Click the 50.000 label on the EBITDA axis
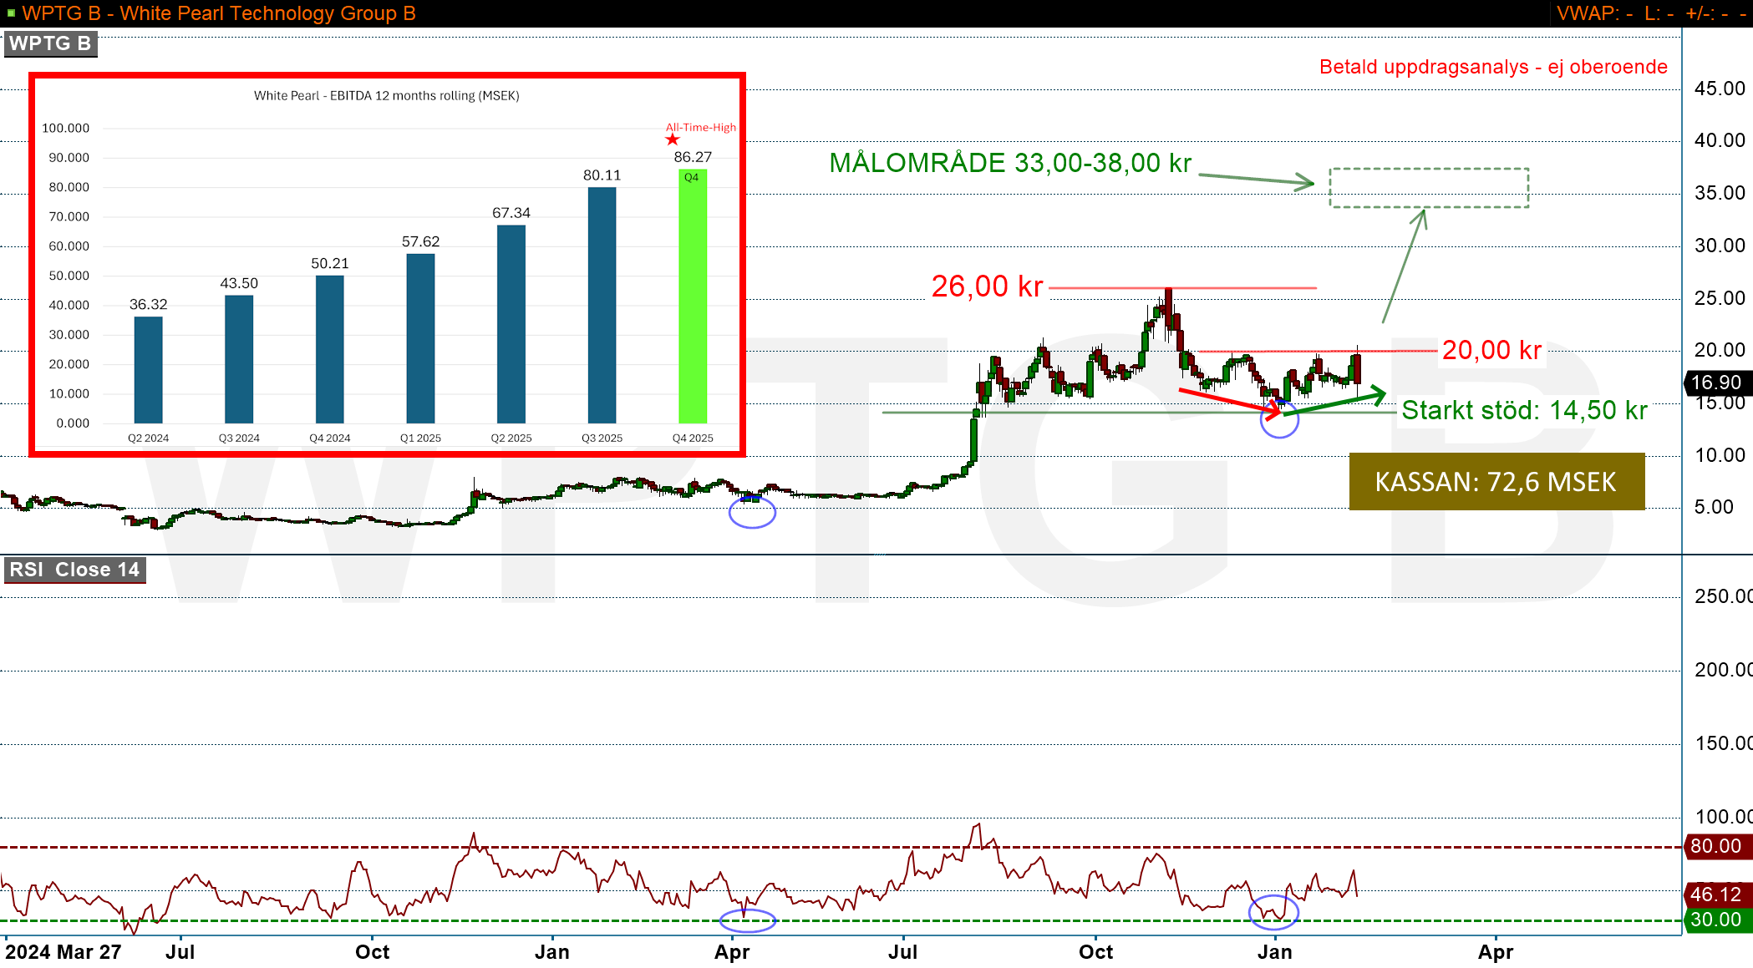1753x968 pixels. point(69,276)
